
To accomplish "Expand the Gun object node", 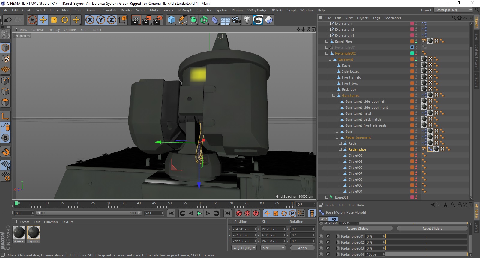I will click(x=337, y=131).
